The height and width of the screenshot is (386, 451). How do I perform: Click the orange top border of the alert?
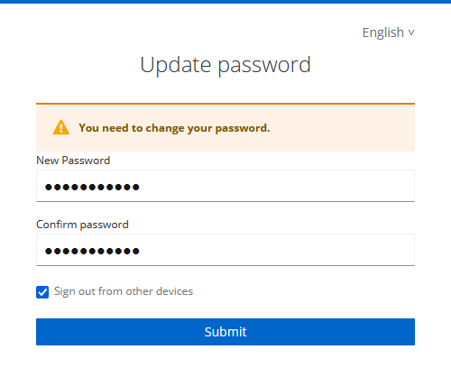point(225,104)
